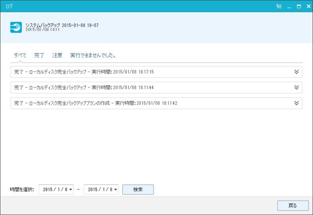Switch to the 注意 tab

(x=57, y=55)
